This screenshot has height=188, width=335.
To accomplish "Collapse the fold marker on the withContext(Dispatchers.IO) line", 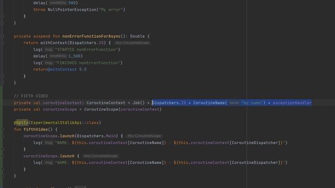I will pyautogui.click(x=2, y=43).
